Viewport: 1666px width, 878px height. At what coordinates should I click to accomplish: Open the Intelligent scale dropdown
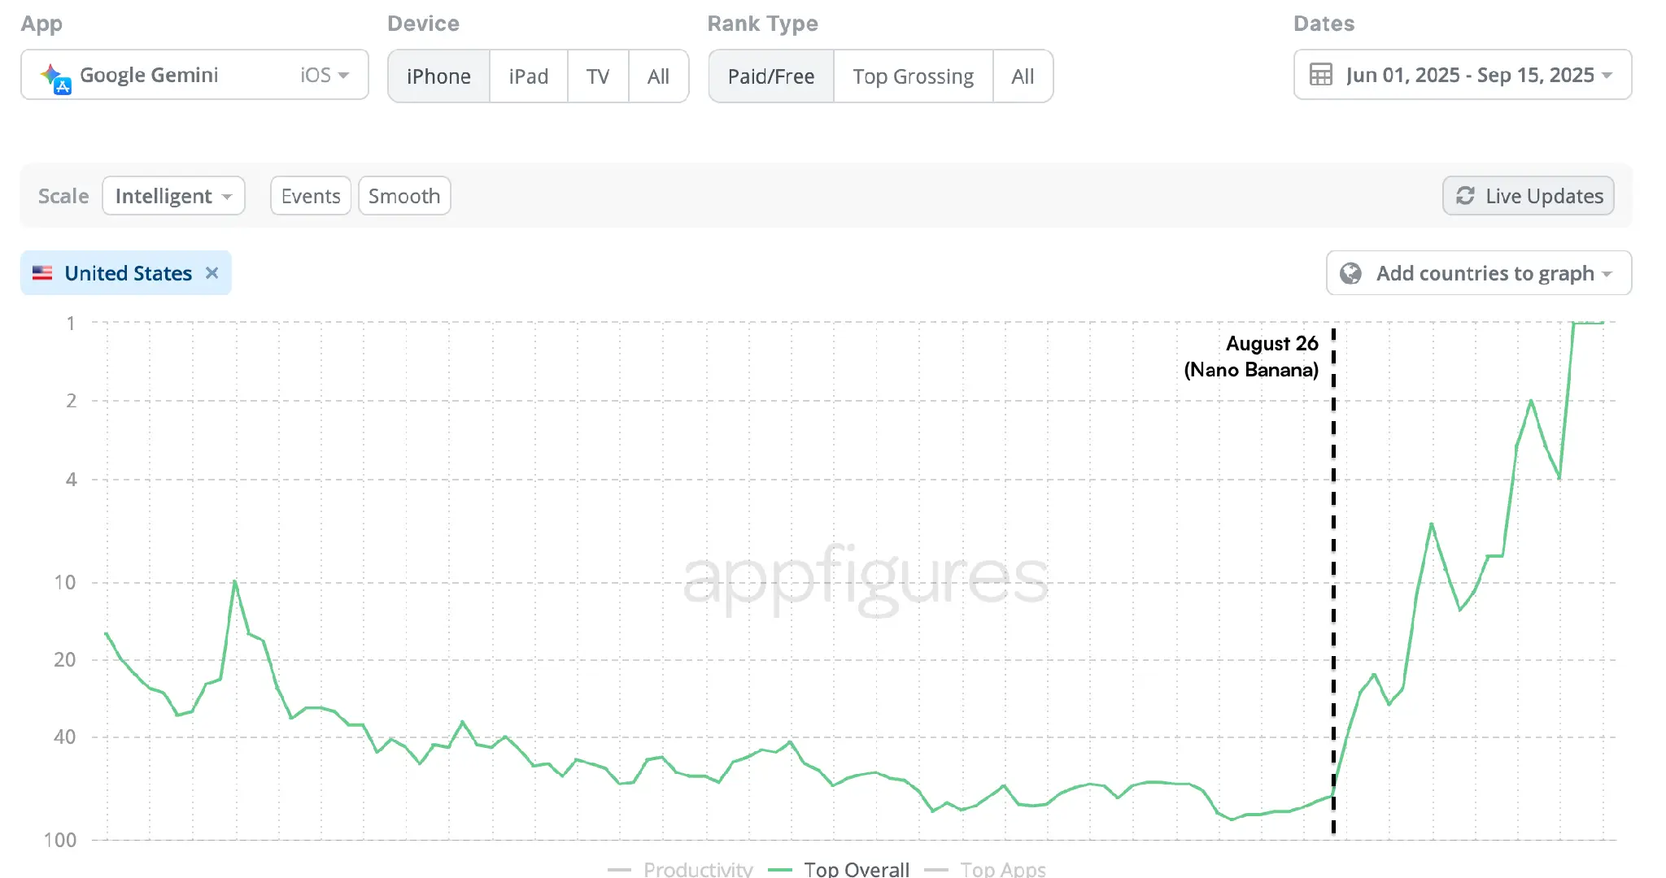pyautogui.click(x=173, y=196)
